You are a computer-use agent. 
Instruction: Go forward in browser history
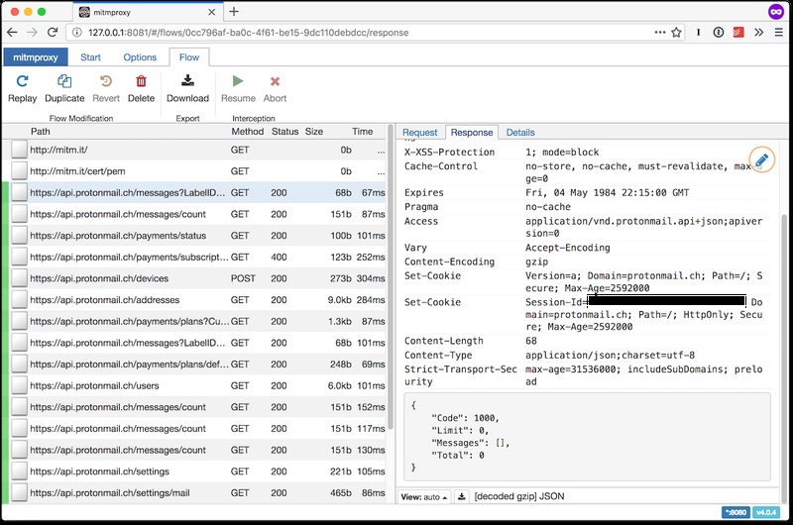pos(32,33)
